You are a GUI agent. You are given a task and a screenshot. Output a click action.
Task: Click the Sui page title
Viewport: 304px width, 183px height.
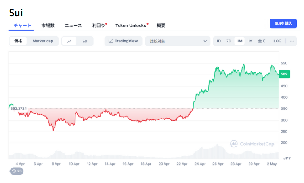(16, 13)
